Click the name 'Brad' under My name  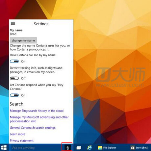(13, 34)
